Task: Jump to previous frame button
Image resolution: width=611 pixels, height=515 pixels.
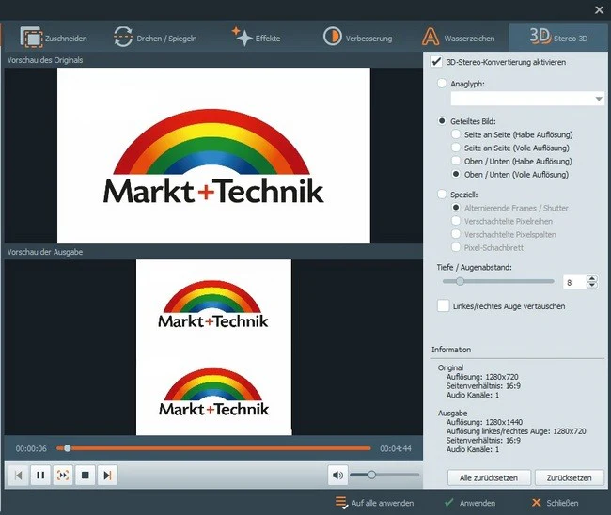Action: [18, 475]
